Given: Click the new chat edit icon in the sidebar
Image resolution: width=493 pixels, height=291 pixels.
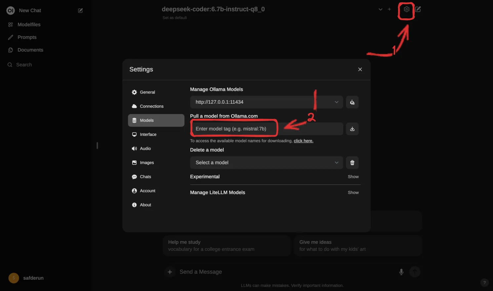Looking at the screenshot, I should click(x=80, y=11).
